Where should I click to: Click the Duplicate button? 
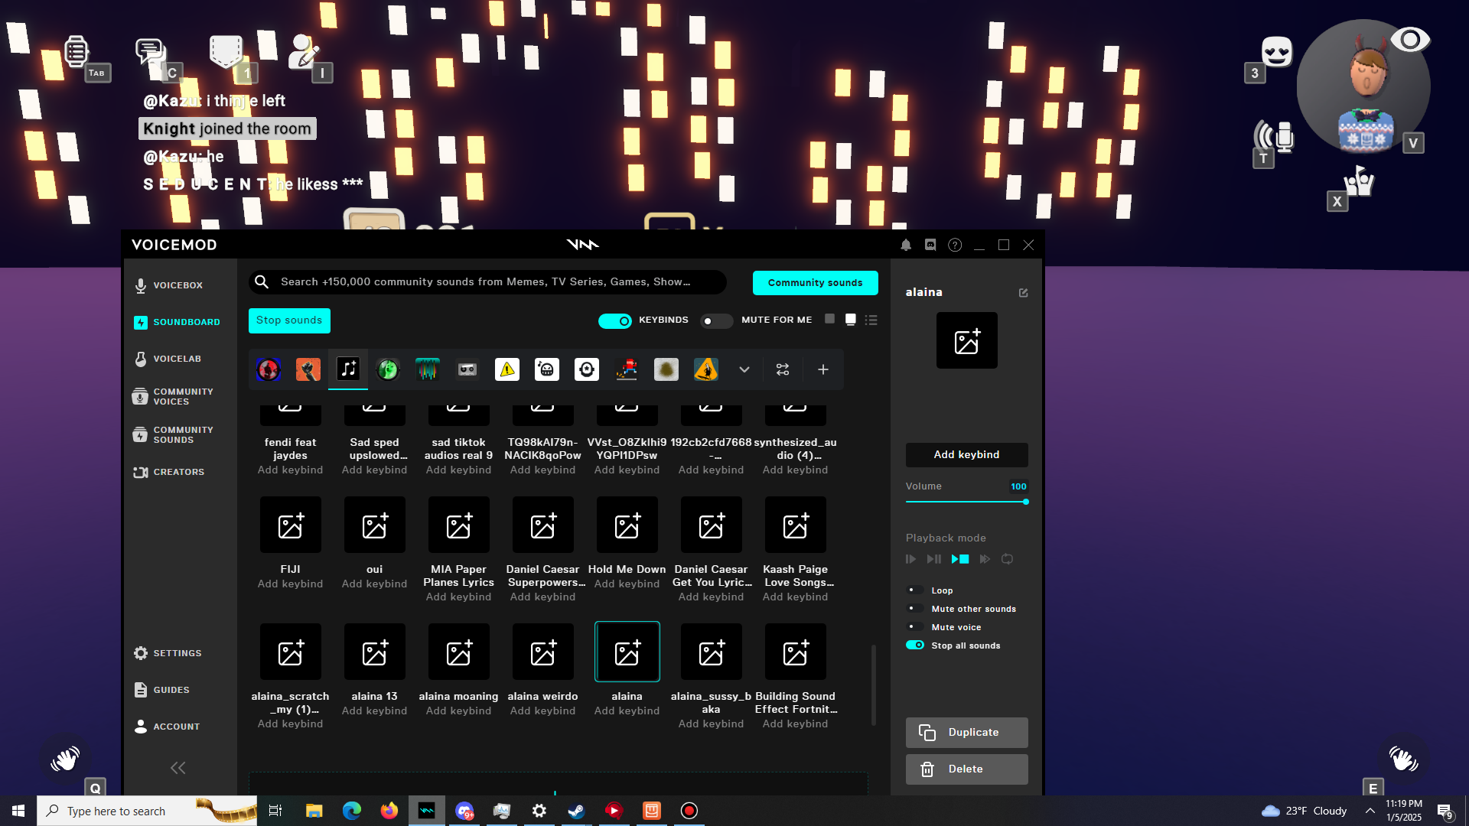click(967, 733)
